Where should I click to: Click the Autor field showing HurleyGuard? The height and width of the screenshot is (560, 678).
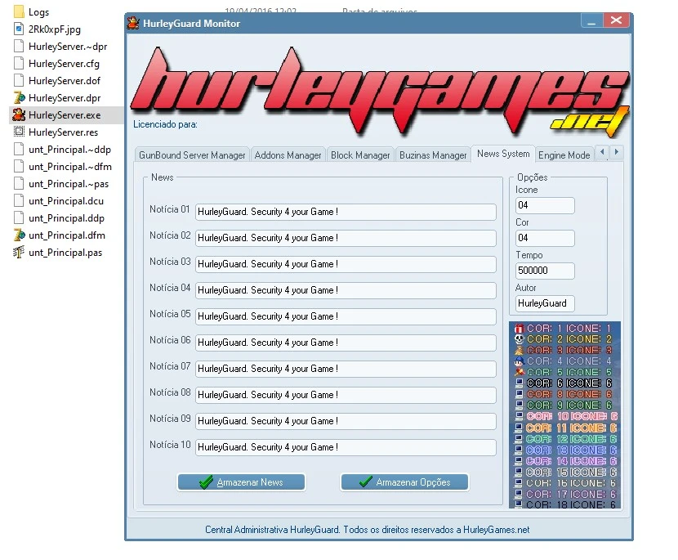pyautogui.click(x=545, y=303)
